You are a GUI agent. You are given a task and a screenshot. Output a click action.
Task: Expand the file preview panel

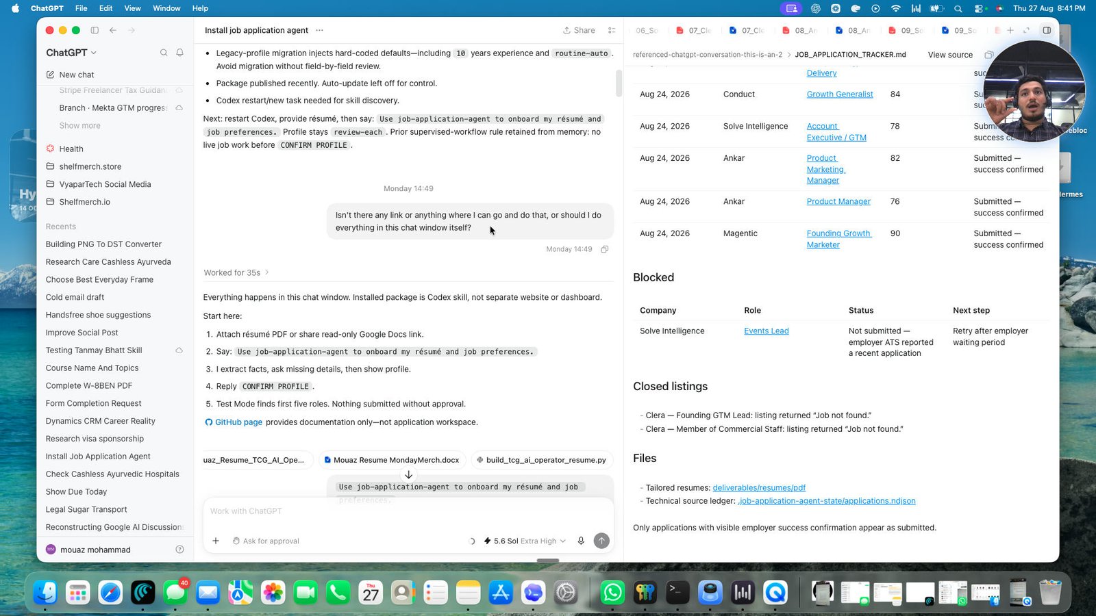[1026, 30]
